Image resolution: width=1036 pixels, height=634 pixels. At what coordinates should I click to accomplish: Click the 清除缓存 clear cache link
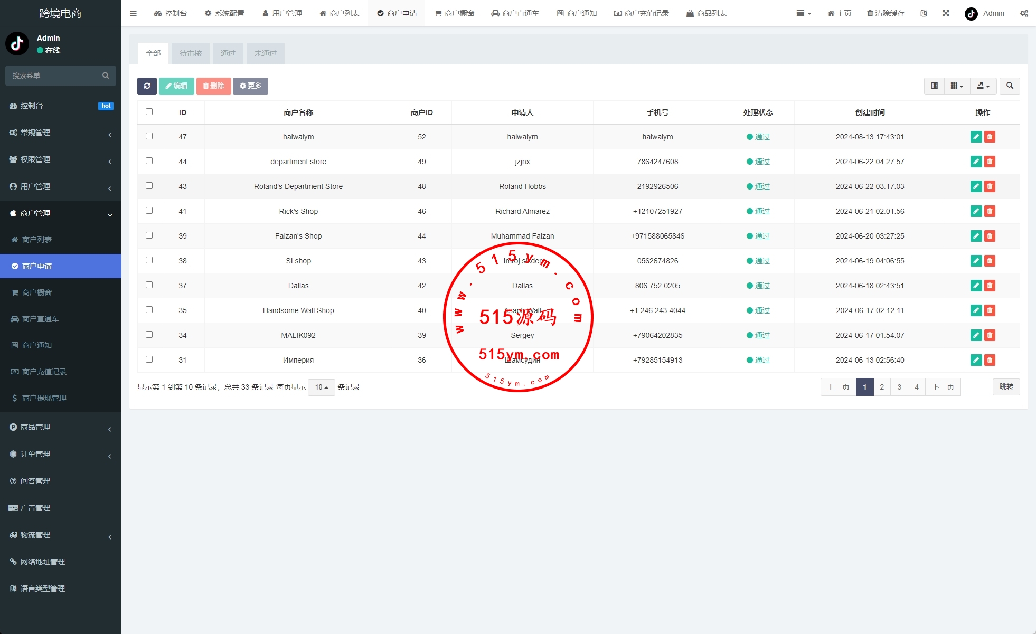[886, 13]
